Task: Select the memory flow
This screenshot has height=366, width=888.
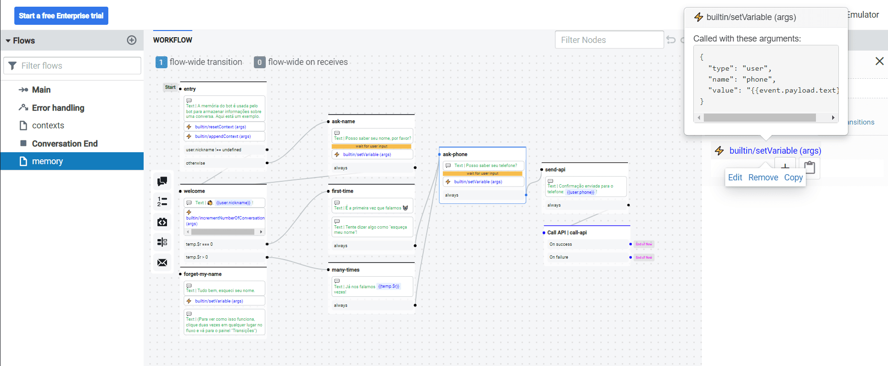Action: point(72,161)
